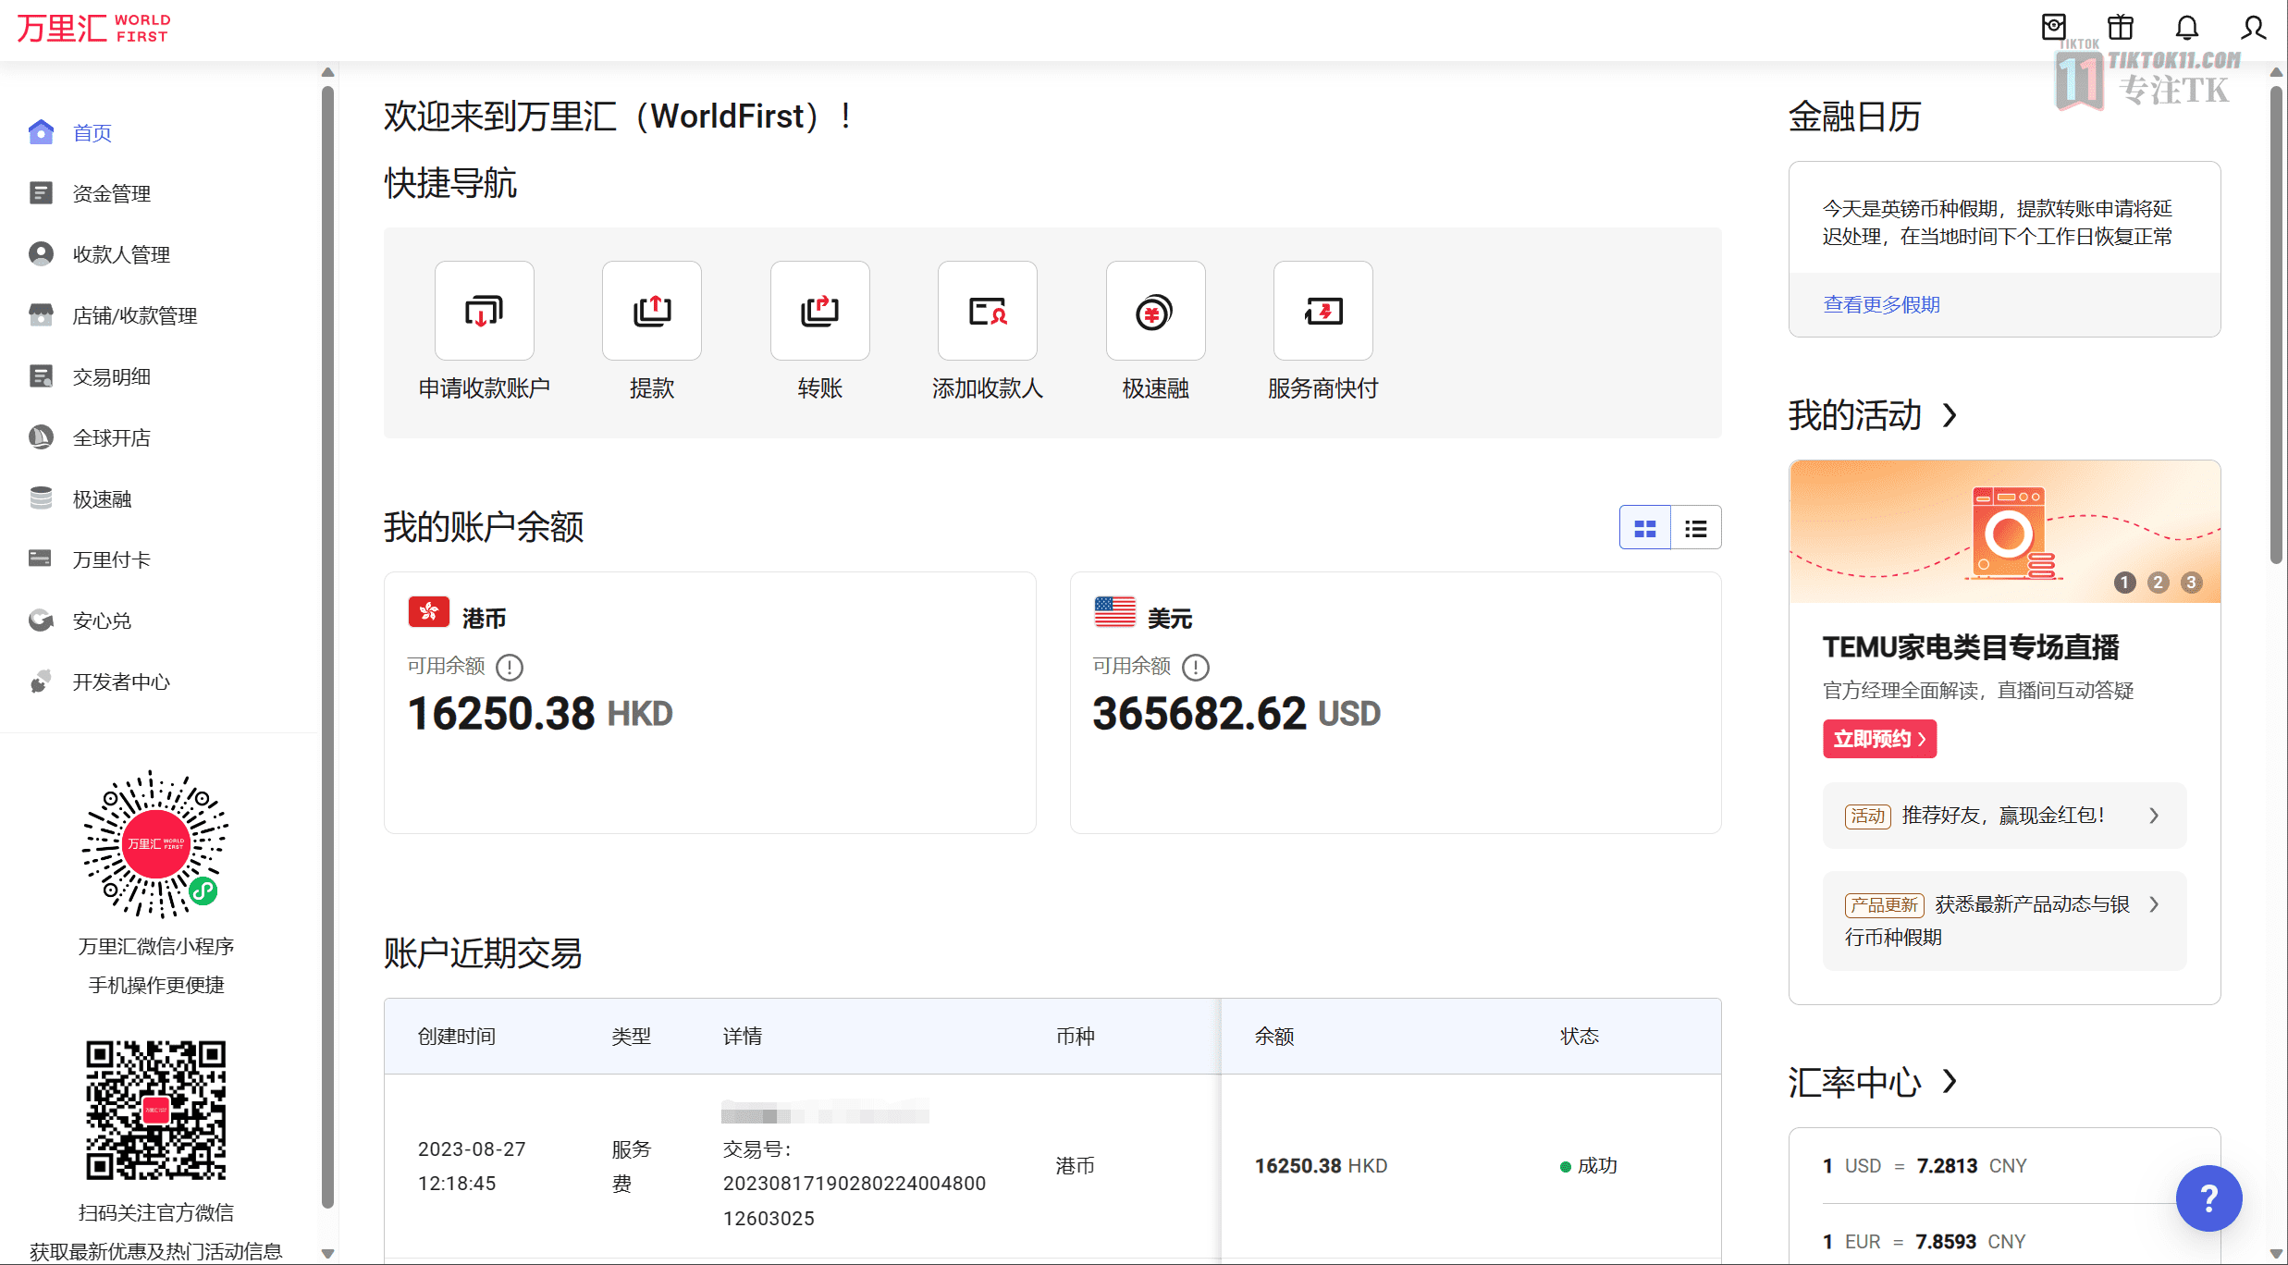Viewport: 2288px width, 1265px height.
Task: Click the 收款人管理 person icon
Action: [x=41, y=254]
